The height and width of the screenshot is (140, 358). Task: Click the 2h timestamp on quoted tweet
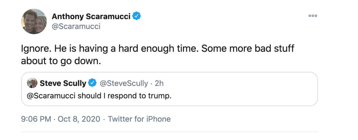(x=159, y=83)
